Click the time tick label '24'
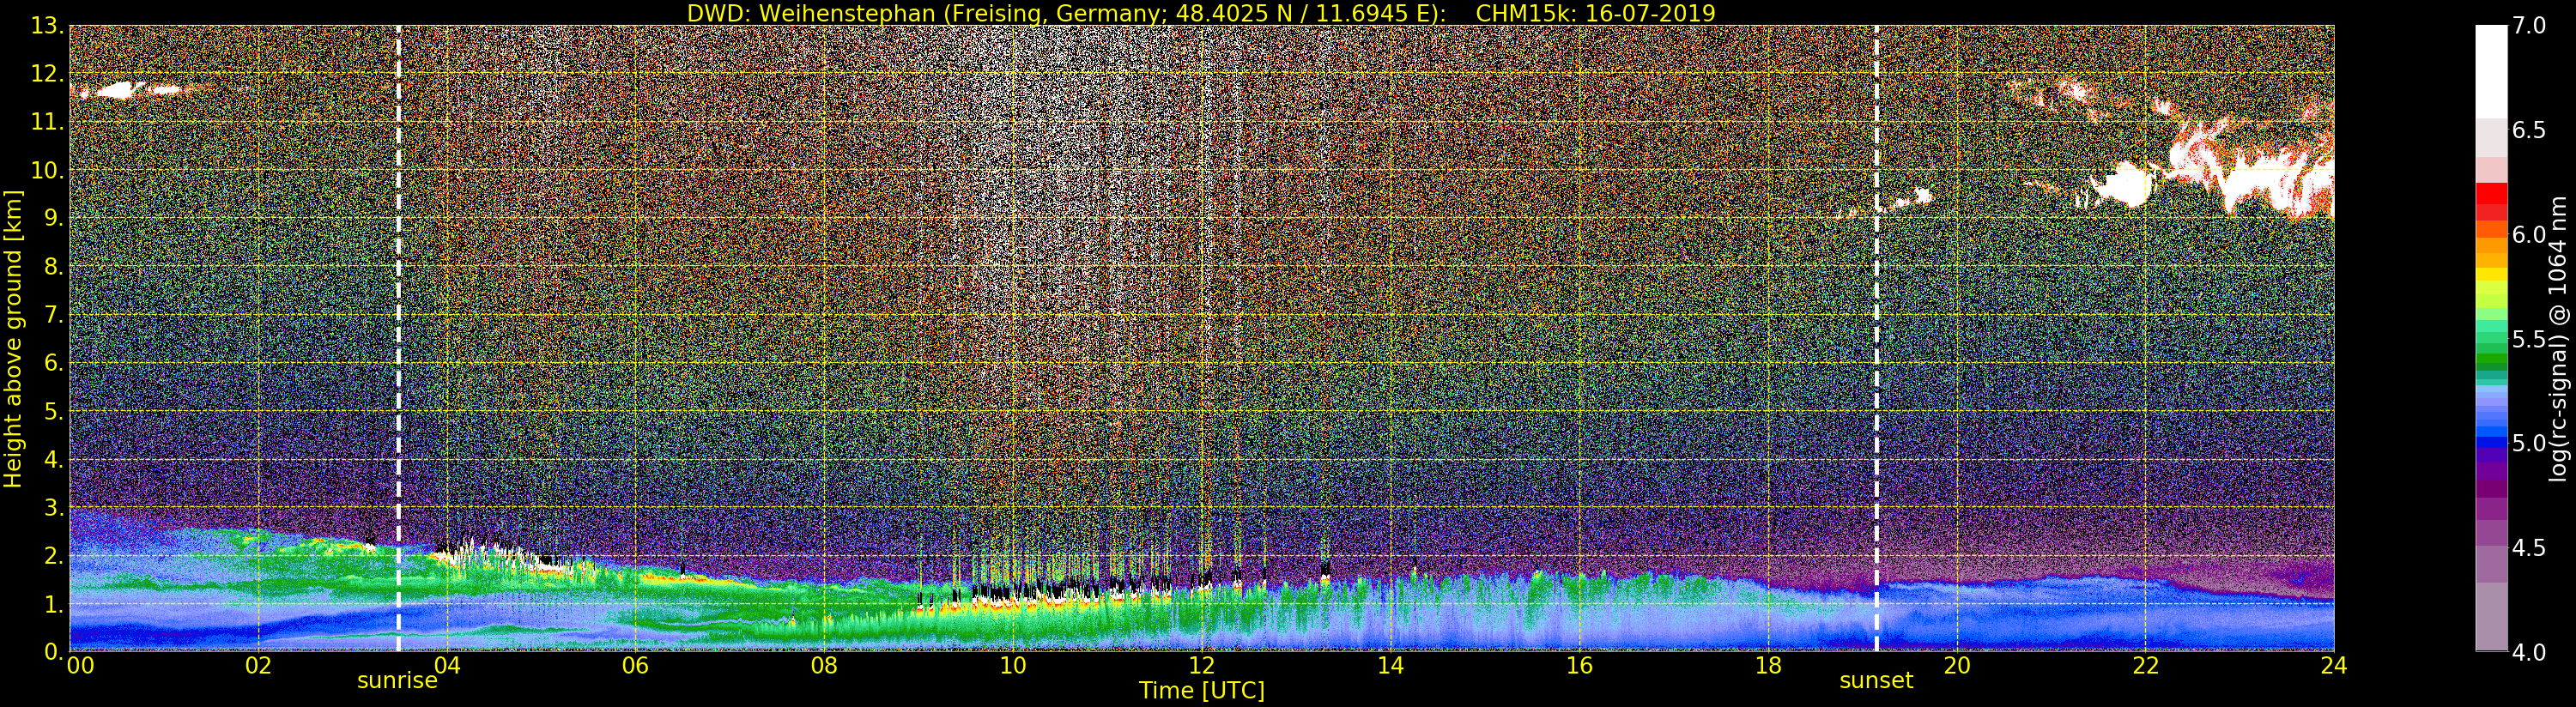The height and width of the screenshot is (707, 2576). coord(2334,665)
